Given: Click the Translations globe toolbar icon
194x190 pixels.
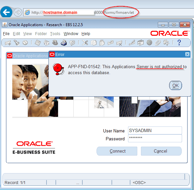Looking at the screenshot, I should coord(149,43).
